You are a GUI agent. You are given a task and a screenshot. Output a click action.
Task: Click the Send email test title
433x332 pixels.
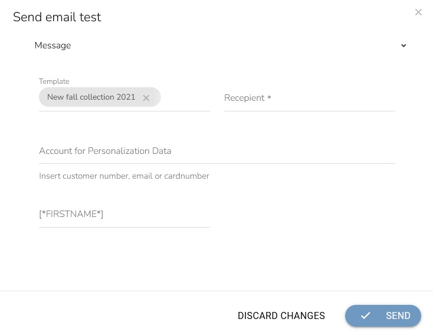pos(57,17)
